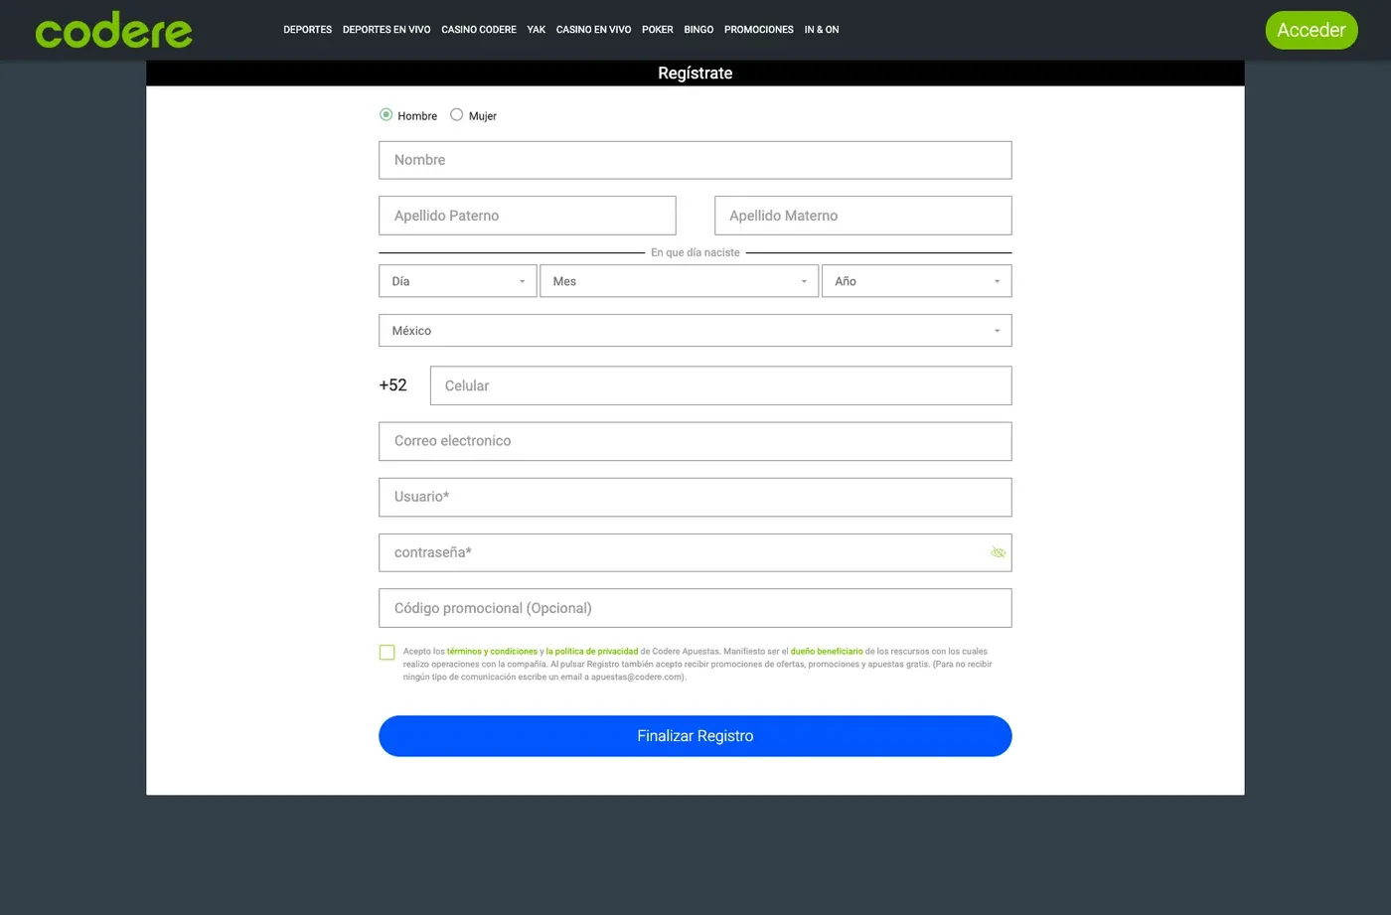Open the Poker section
This screenshot has height=915, width=1391.
click(658, 30)
